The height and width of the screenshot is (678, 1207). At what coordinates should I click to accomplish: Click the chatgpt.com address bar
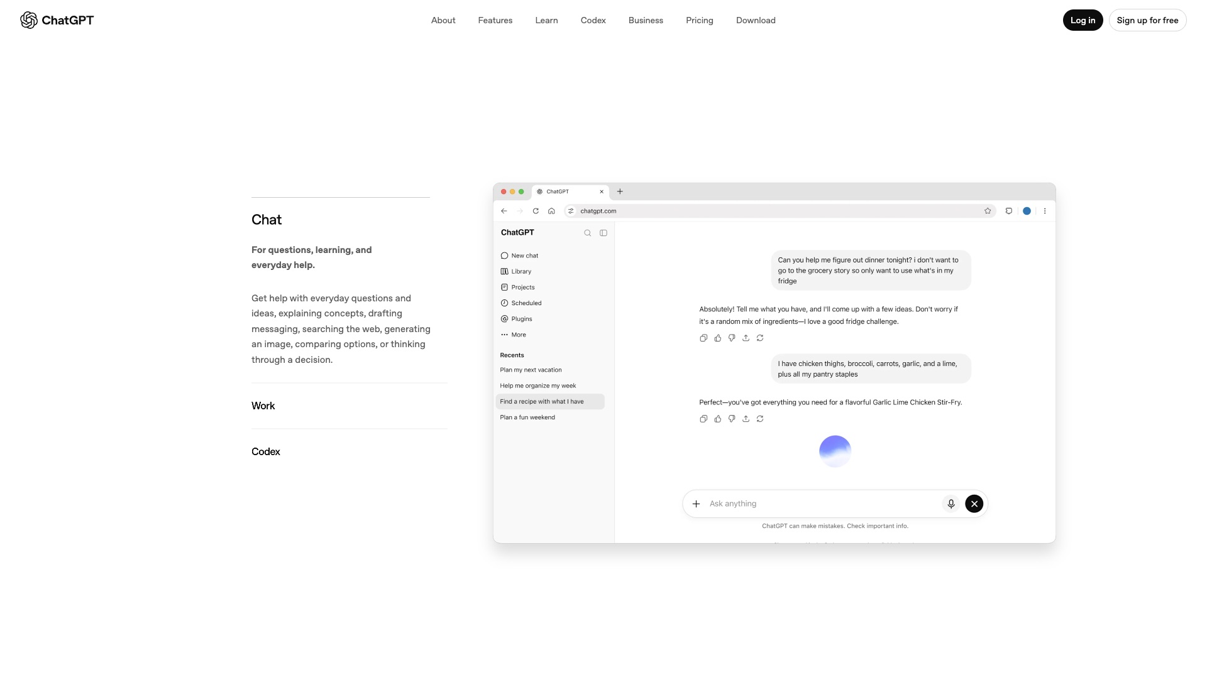780,211
